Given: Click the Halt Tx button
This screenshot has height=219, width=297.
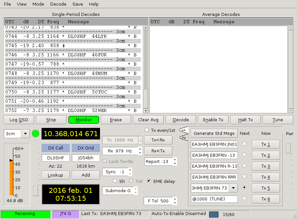Looking at the screenshot, I should [x=246, y=120].
